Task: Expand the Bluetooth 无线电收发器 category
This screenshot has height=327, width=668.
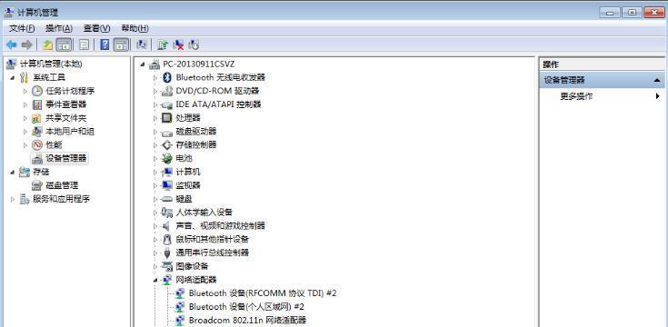Action: (155, 77)
